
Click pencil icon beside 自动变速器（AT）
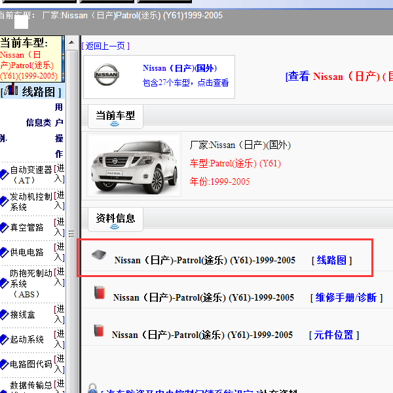(x=4, y=174)
